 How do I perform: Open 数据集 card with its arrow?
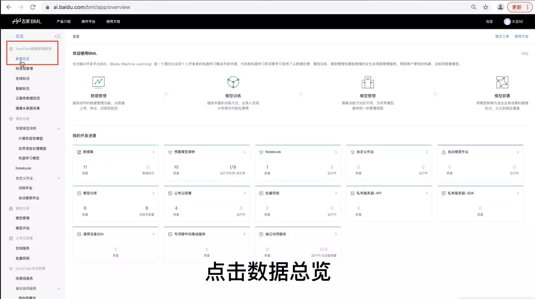pyautogui.click(x=153, y=152)
